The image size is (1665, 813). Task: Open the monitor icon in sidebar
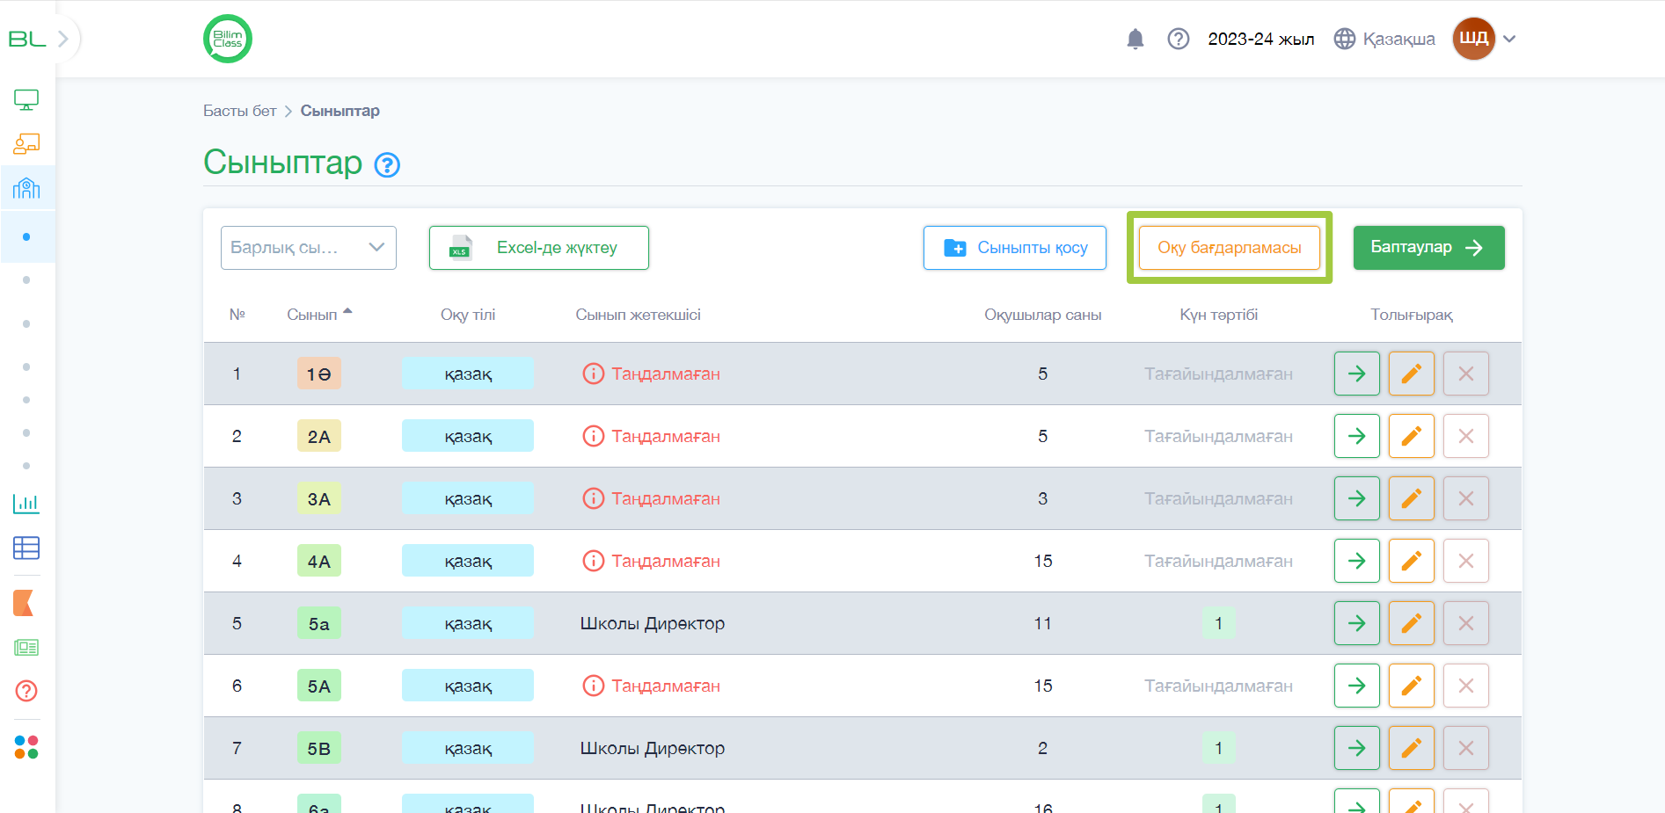point(26,100)
